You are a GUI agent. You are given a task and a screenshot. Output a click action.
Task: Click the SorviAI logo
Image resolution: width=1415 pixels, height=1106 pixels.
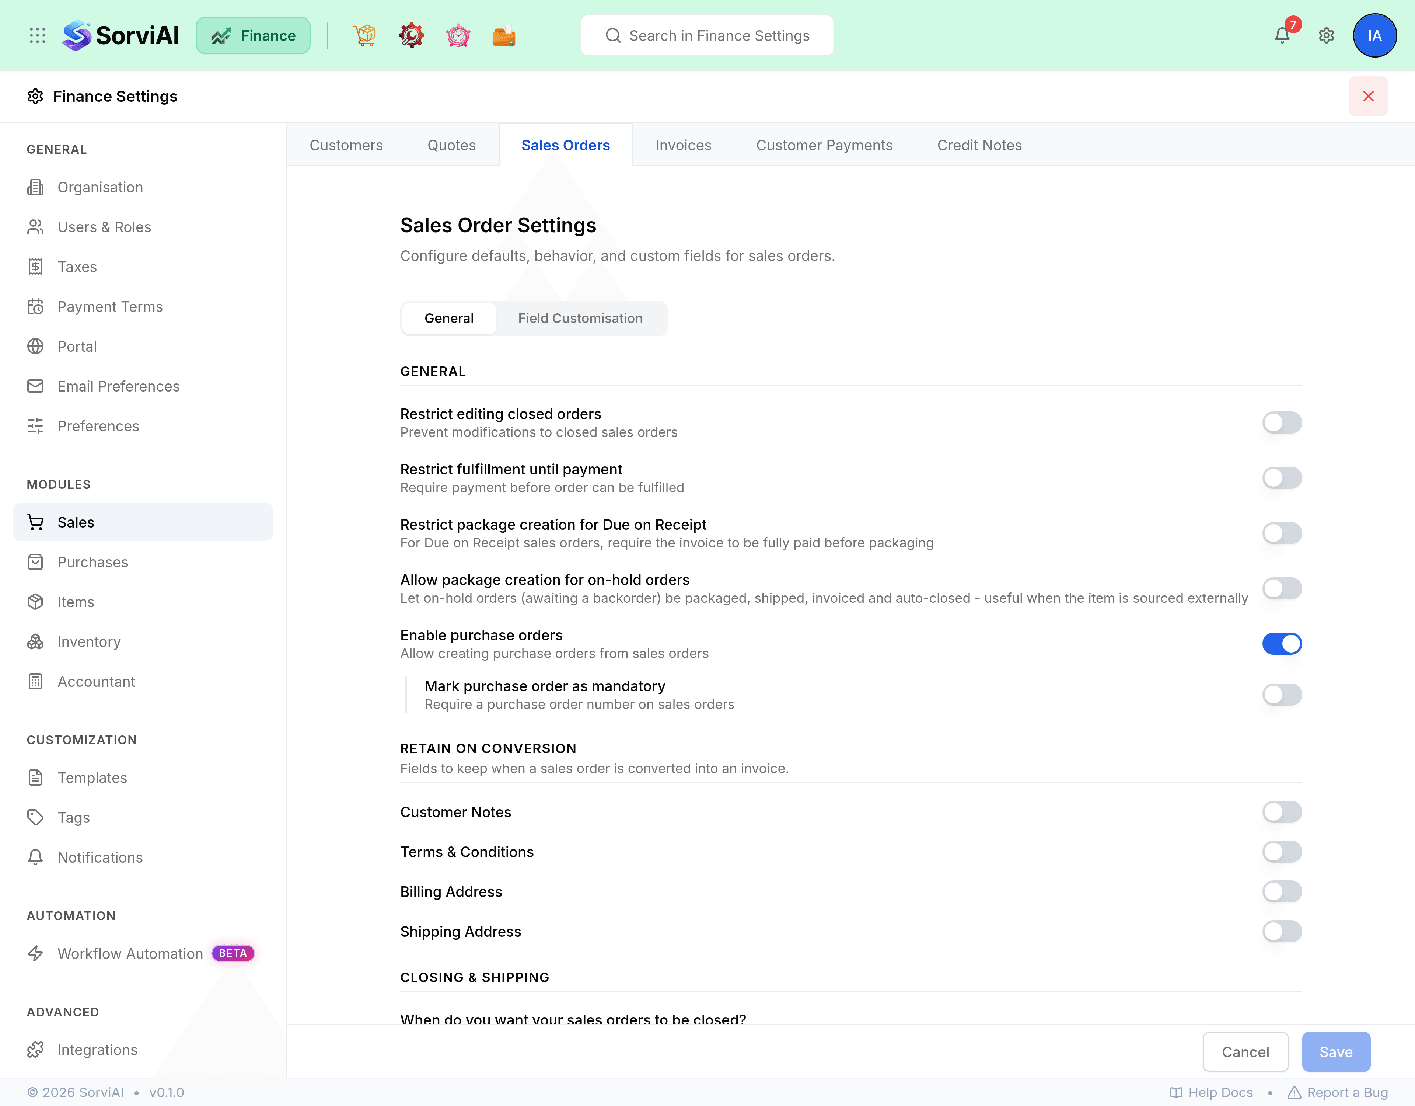pos(120,36)
